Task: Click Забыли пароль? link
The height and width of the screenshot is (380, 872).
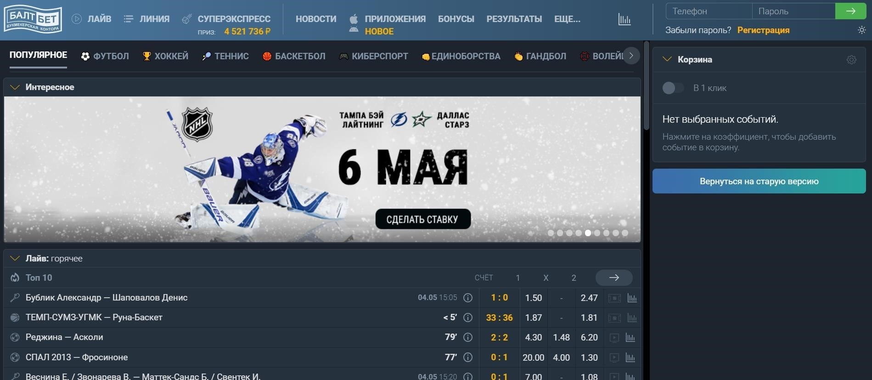Action: tap(698, 30)
